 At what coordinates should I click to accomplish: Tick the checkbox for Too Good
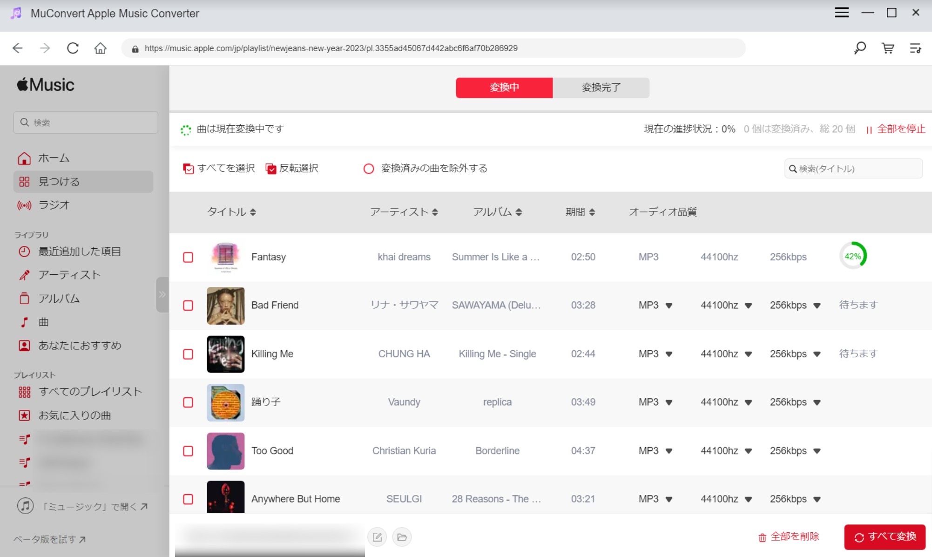[188, 451]
